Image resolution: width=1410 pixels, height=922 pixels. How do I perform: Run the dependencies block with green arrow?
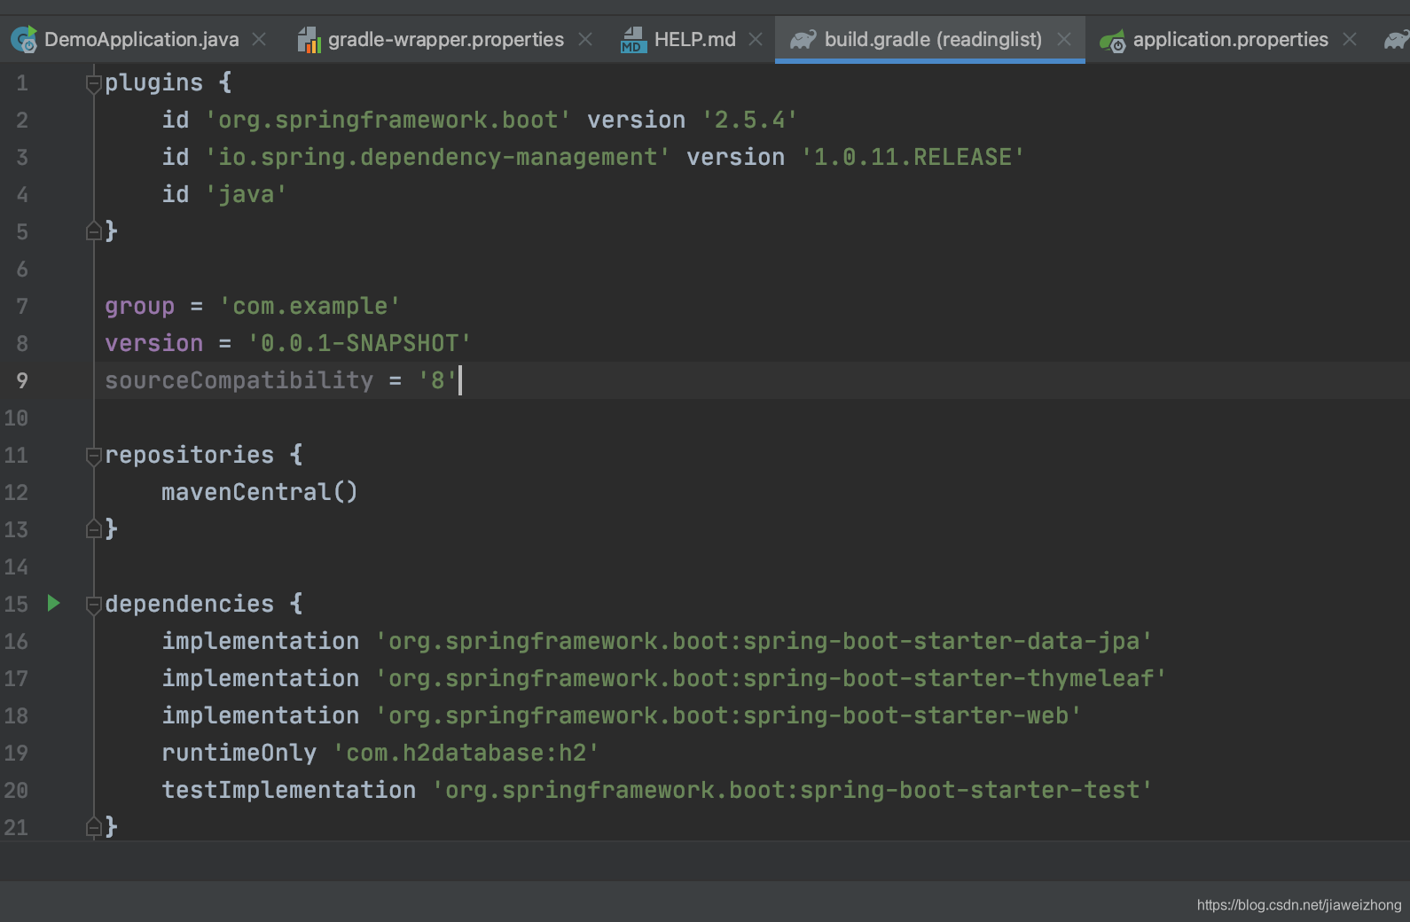[53, 604]
